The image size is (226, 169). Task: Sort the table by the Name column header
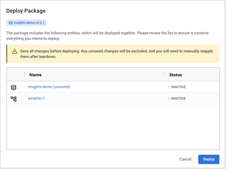pos(35,75)
